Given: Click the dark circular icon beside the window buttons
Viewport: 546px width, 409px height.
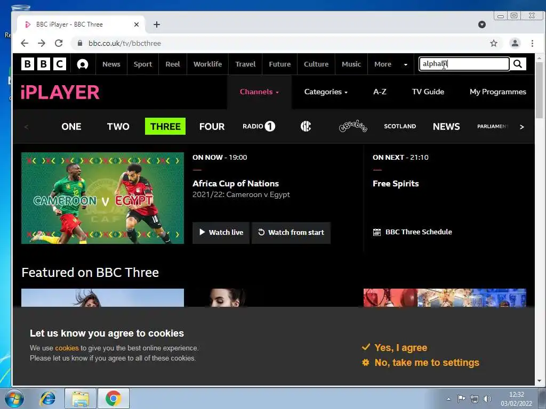Looking at the screenshot, I should (482, 24).
